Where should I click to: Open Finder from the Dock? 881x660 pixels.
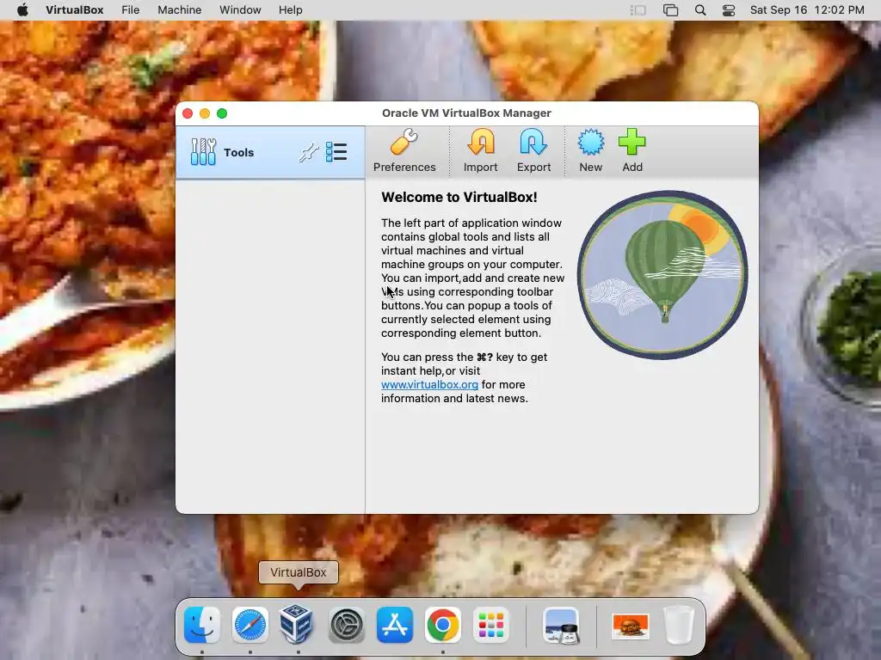tap(202, 625)
